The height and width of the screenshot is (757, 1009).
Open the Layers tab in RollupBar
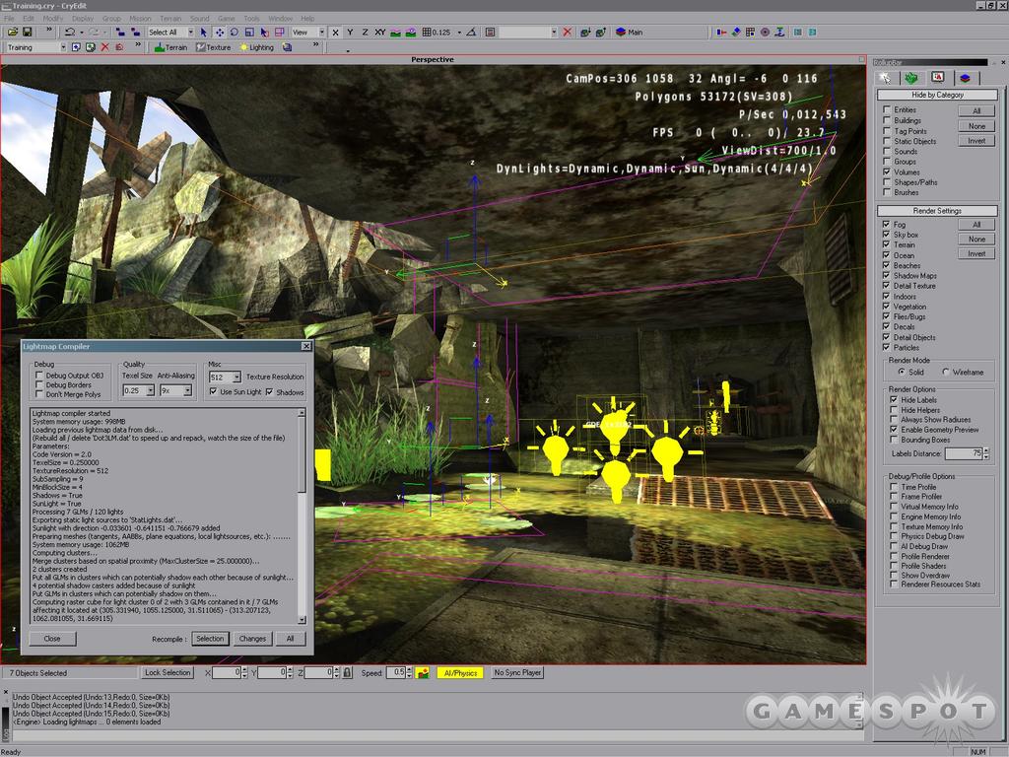(x=965, y=78)
